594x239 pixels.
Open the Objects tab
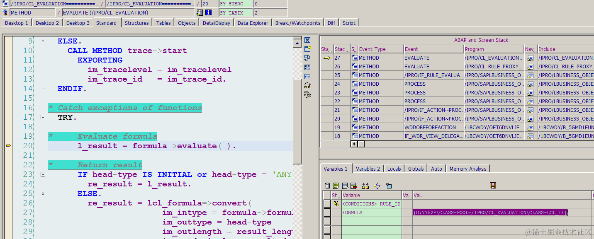[187, 23]
